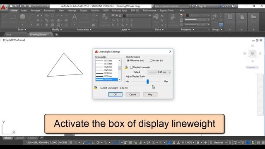Click OK in Lineweight Settings
265x149 pixels.
coord(115,94)
